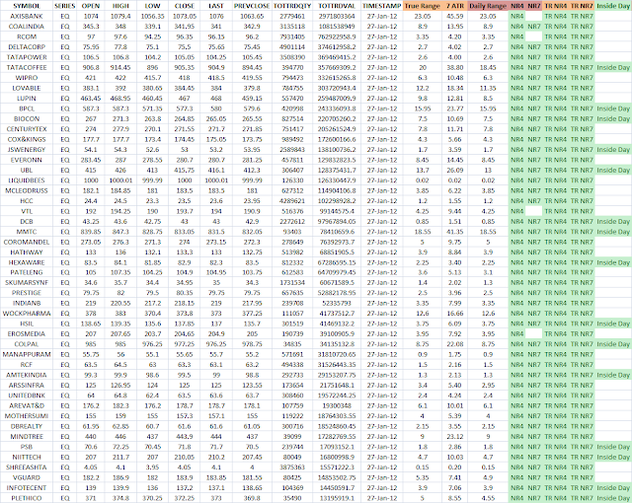The image size is (632, 503).
Task: Click the JSWENERGY symbol cell
Action: [x=27, y=150]
